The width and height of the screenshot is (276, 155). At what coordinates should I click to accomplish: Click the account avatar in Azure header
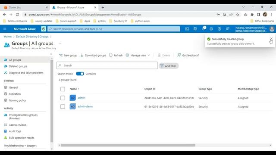[272, 29]
